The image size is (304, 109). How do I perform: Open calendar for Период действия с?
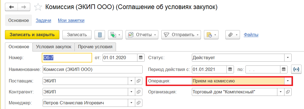230,70
